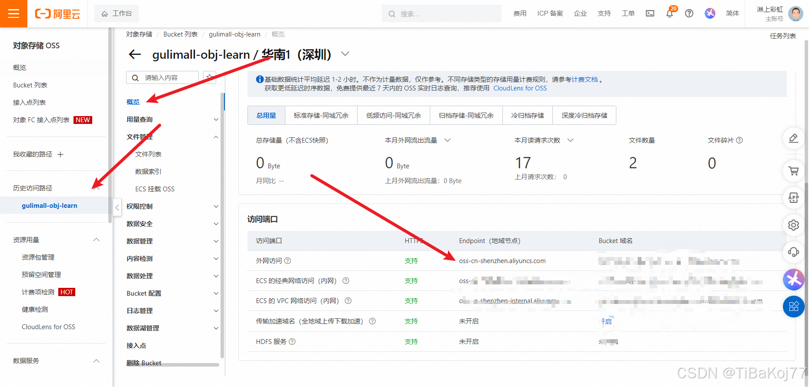Viewport: 809px width, 387px height.
Task: Open the bucket region dropdown chevron
Action: coord(345,54)
